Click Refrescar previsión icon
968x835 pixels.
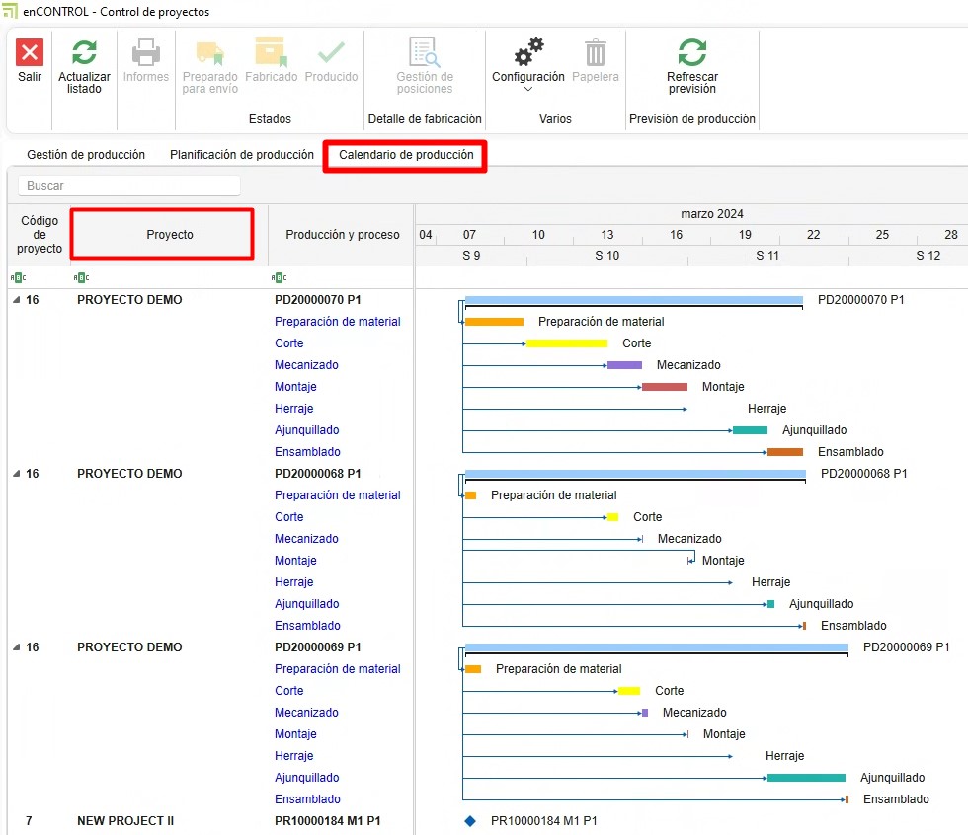[x=692, y=52]
